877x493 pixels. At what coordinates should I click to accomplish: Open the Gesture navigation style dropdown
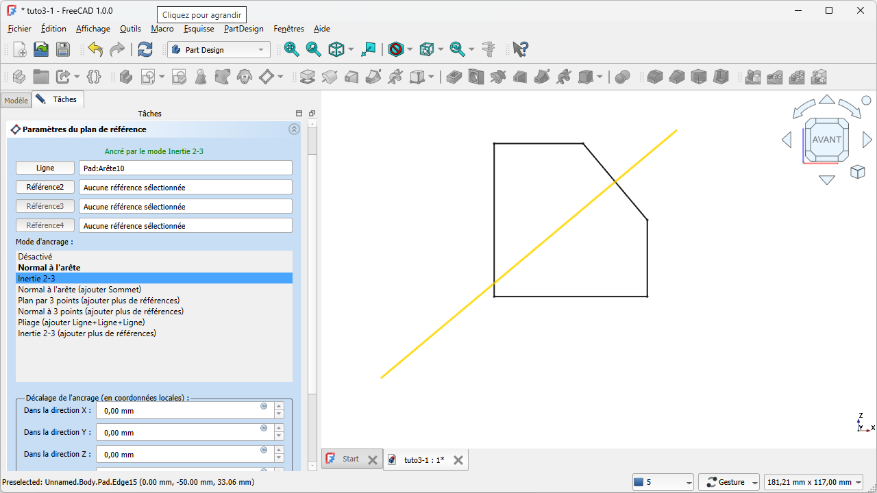[x=731, y=482]
